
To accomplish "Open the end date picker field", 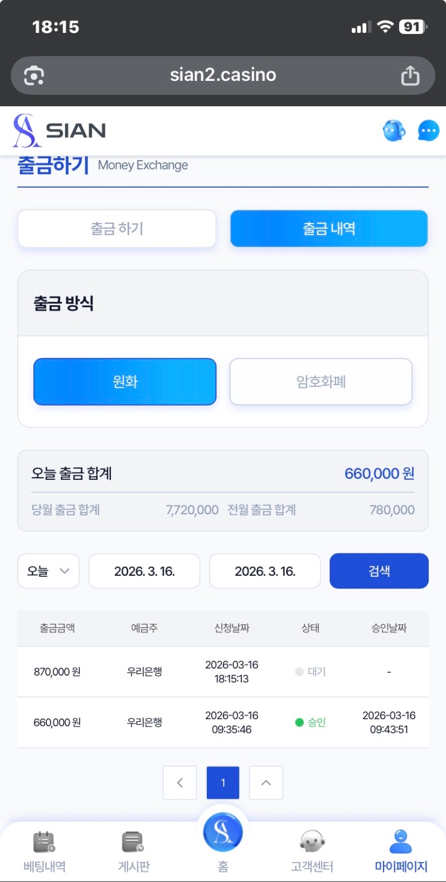I will click(265, 571).
